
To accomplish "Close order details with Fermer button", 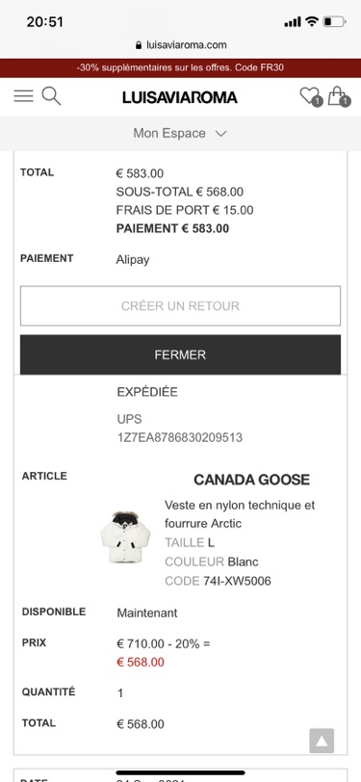I will pyautogui.click(x=181, y=354).
